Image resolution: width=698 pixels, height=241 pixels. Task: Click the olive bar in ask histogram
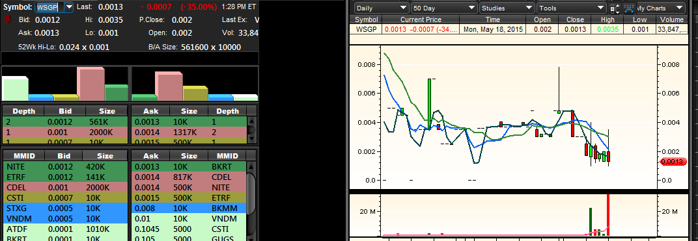tap(195, 94)
